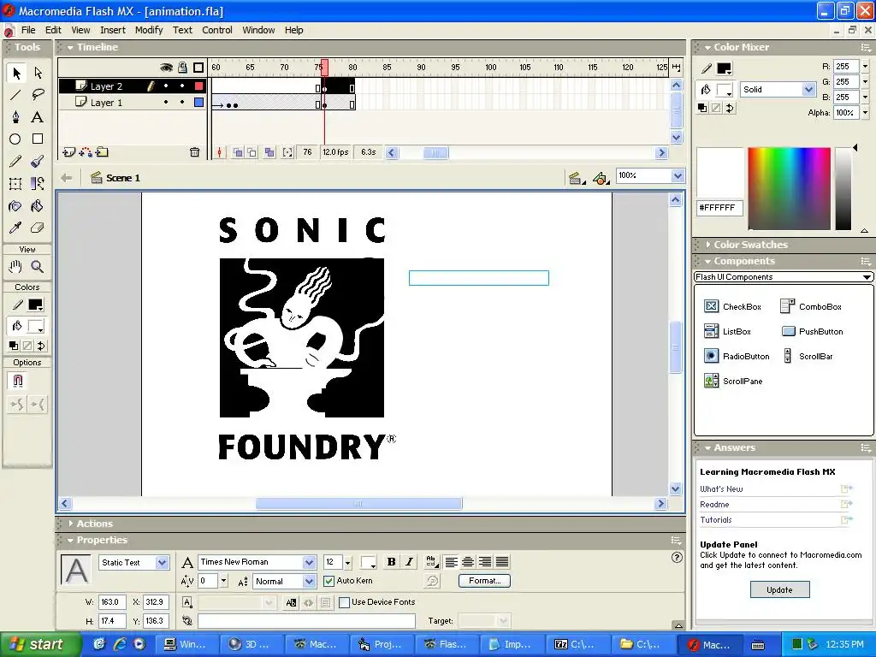Toggle Bold text formatting

click(391, 562)
